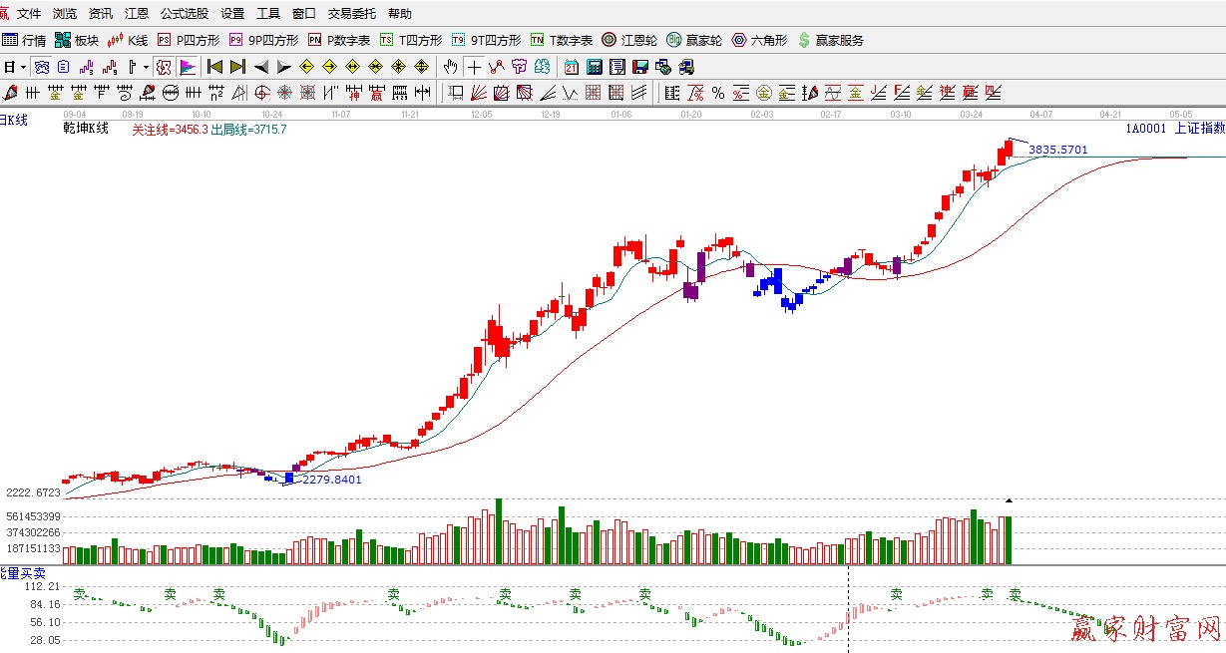Screen dimensions: 1226x653
Task: Select the crosshair cursor tool
Action: click(x=473, y=67)
